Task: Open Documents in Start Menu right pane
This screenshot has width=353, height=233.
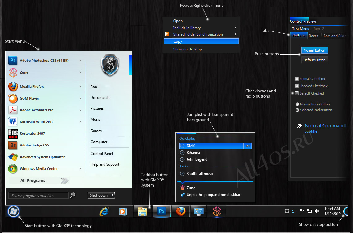Action: click(x=100, y=98)
